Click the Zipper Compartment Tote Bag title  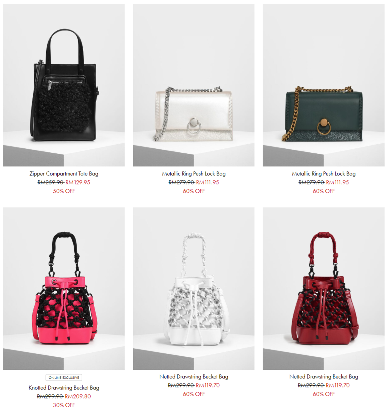64,174
